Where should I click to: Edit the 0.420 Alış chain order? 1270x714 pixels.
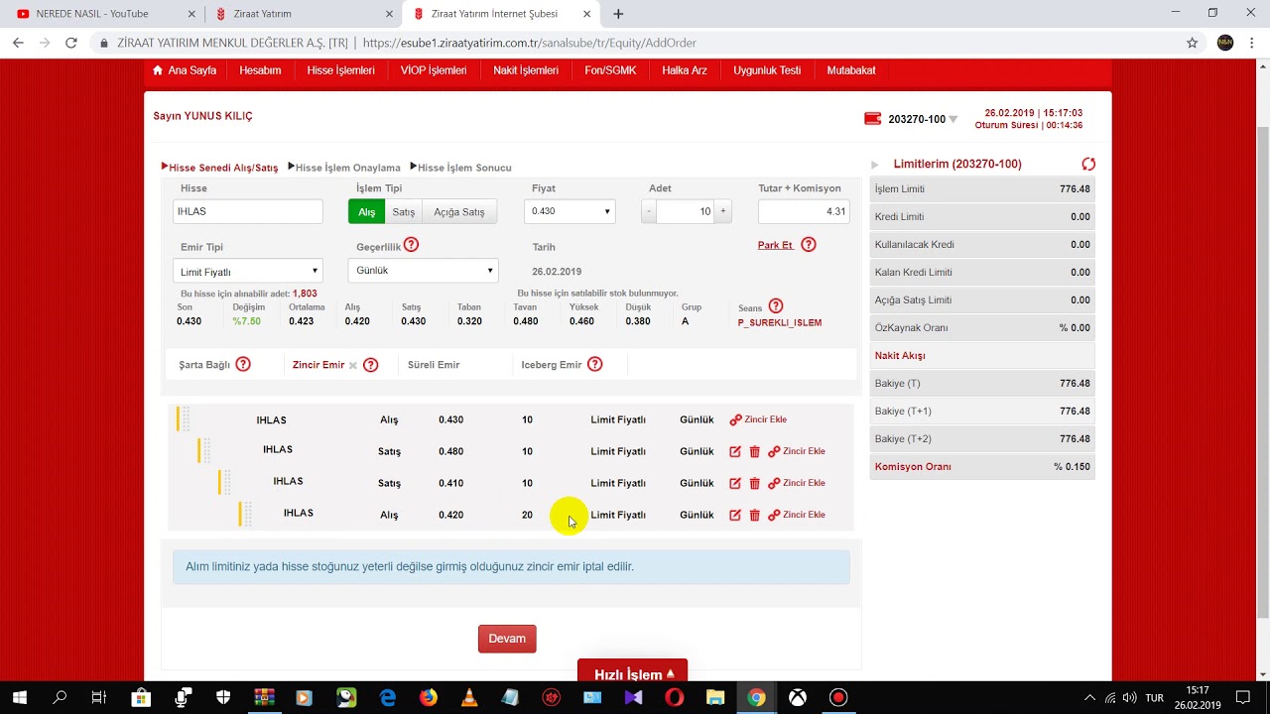pos(735,515)
